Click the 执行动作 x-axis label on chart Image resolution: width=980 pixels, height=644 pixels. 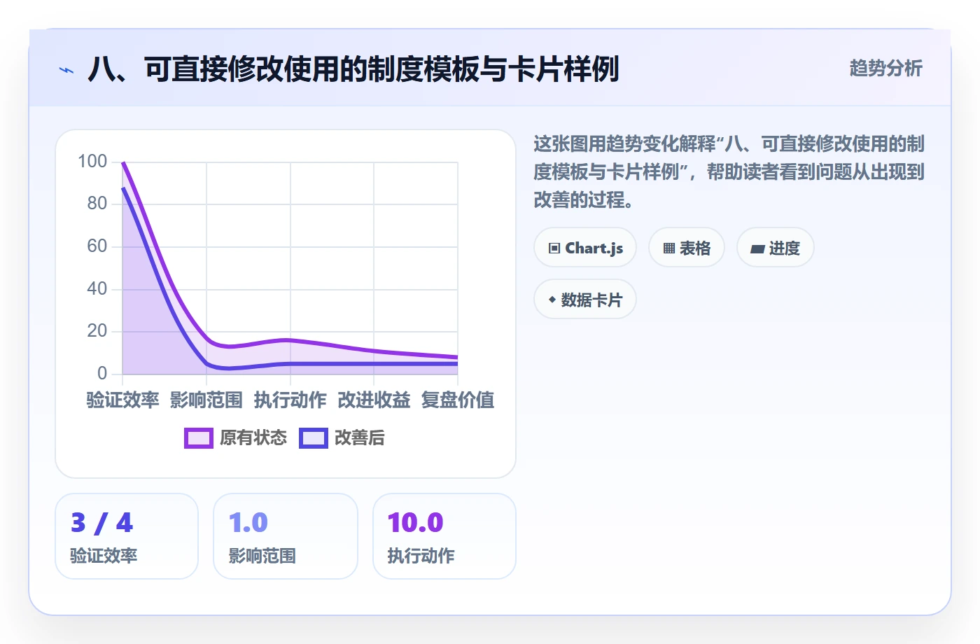[290, 400]
